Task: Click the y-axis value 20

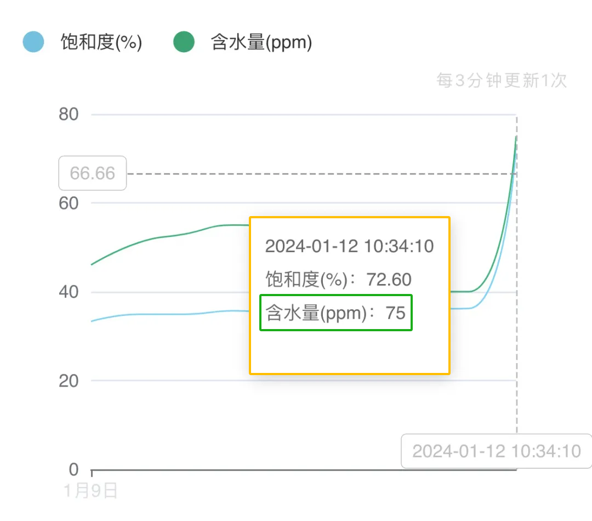Action: [69, 381]
